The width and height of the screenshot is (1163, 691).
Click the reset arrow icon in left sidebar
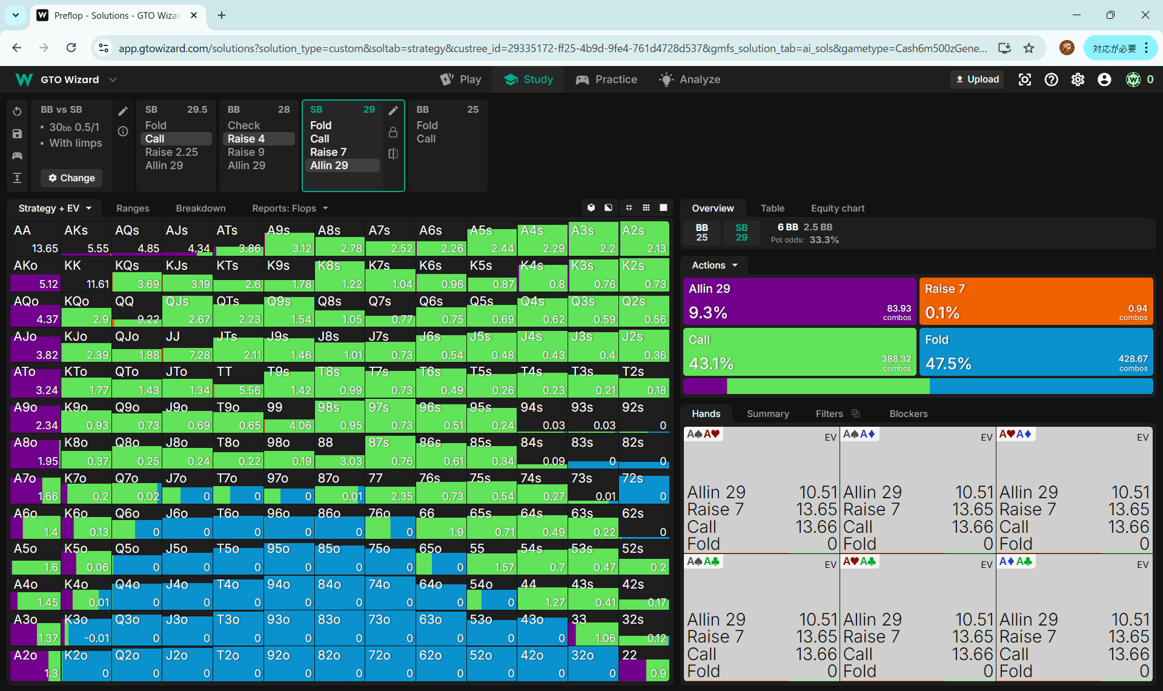point(17,112)
